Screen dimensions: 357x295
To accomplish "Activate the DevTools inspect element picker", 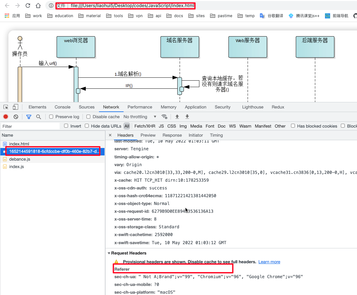I will click(6, 107).
